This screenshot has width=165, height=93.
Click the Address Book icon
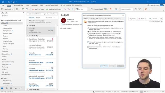pos(136,9)
